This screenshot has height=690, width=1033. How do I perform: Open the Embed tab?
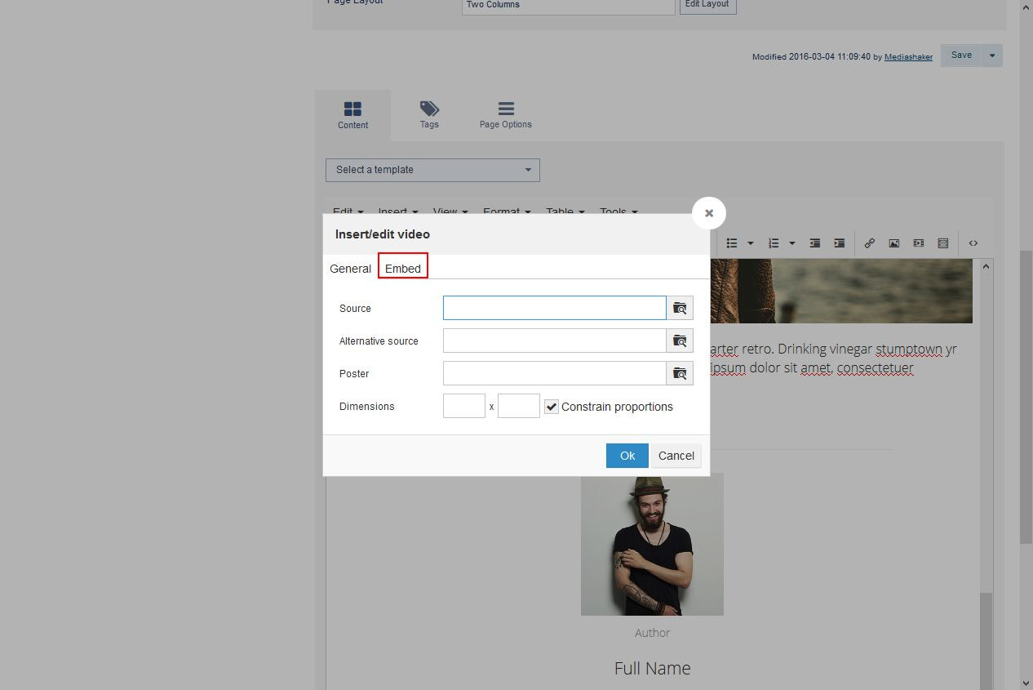pyautogui.click(x=403, y=269)
